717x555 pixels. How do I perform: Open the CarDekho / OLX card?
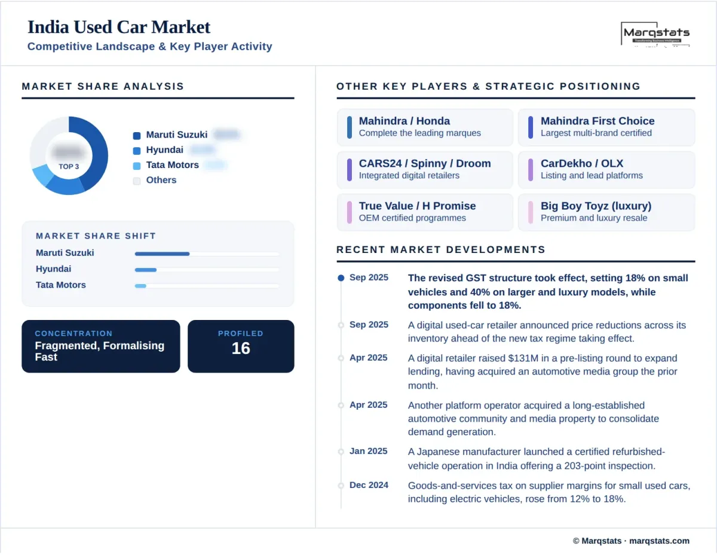click(x=606, y=169)
